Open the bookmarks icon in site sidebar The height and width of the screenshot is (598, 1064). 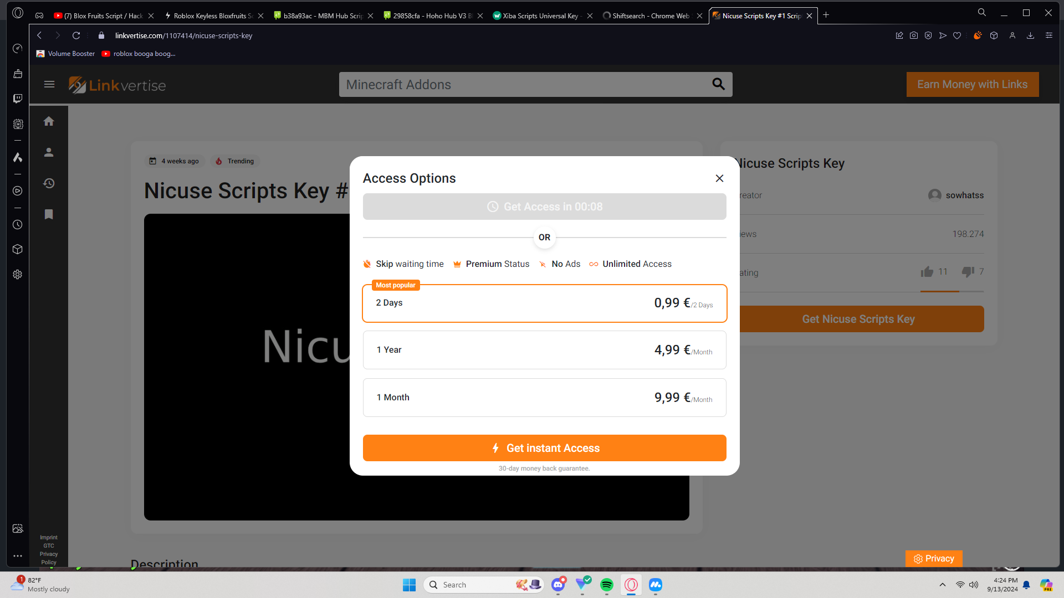coord(49,214)
